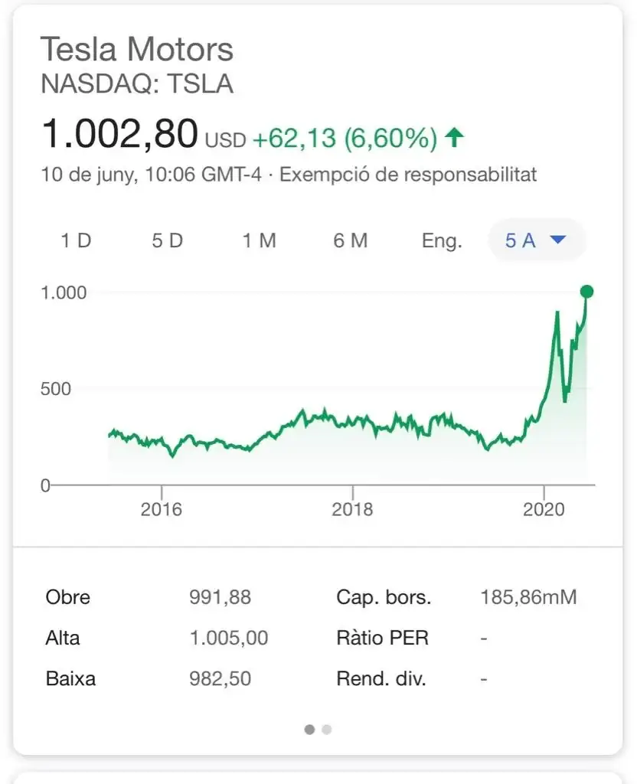Click the Obre opening price 991,88

220,597
